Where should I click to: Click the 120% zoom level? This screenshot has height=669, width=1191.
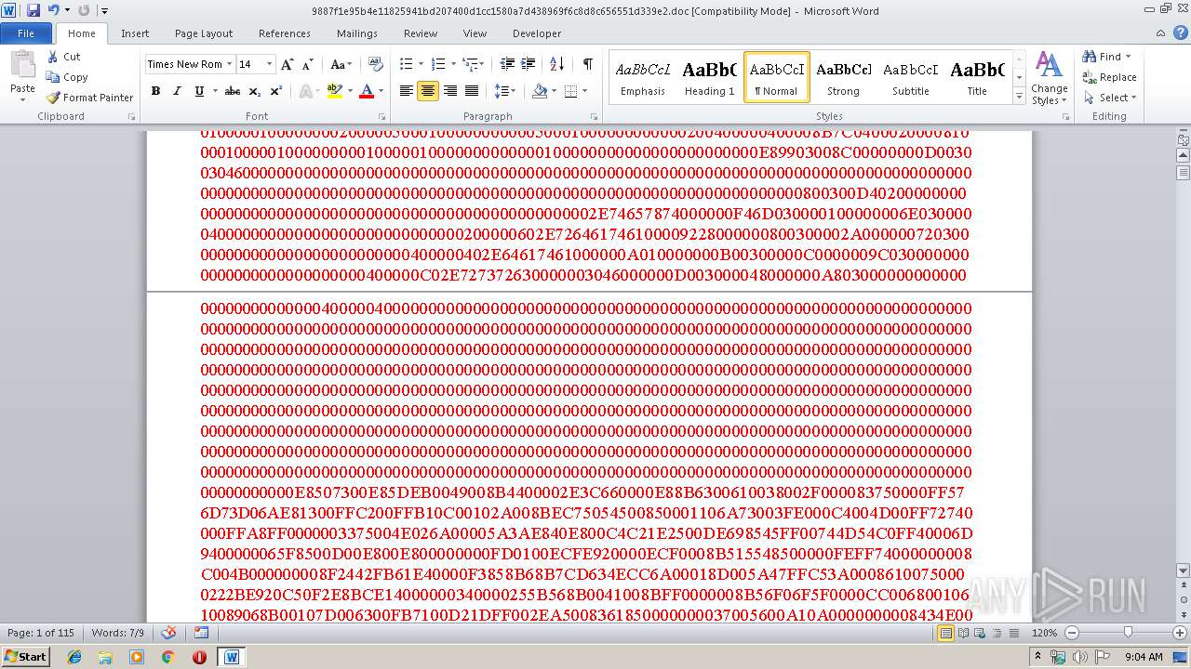pyautogui.click(x=1044, y=633)
